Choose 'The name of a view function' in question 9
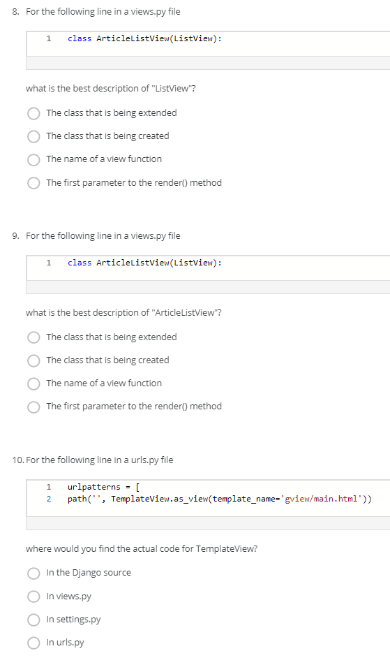Viewport: 390px width, 658px height. tap(33, 383)
